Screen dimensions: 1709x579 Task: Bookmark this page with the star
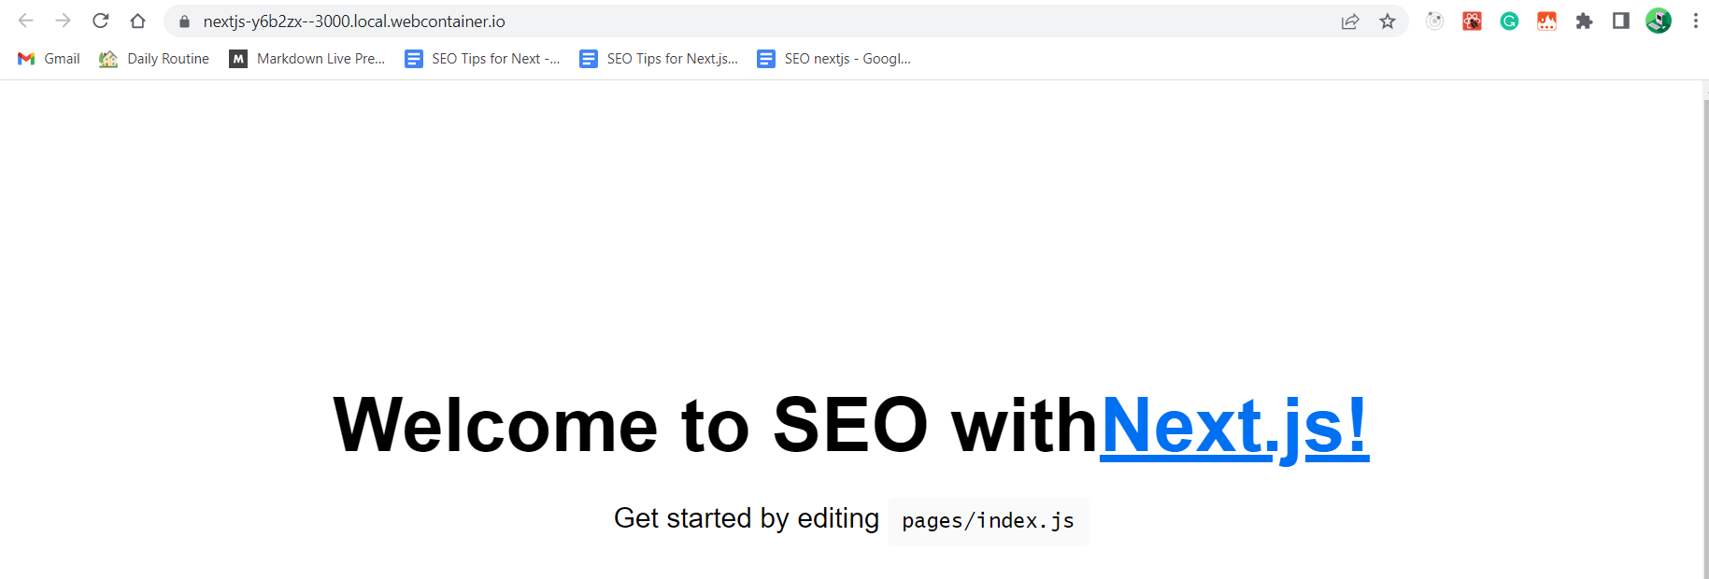[1388, 21]
